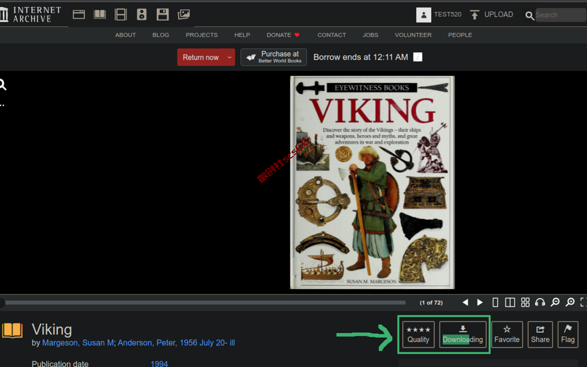
Task: Click the info icon beside the borrow end time
Action: pos(417,57)
